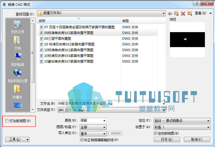The image size is (215, 147).
Task: Sort by the 类型 column header
Action: (x=139, y=21)
